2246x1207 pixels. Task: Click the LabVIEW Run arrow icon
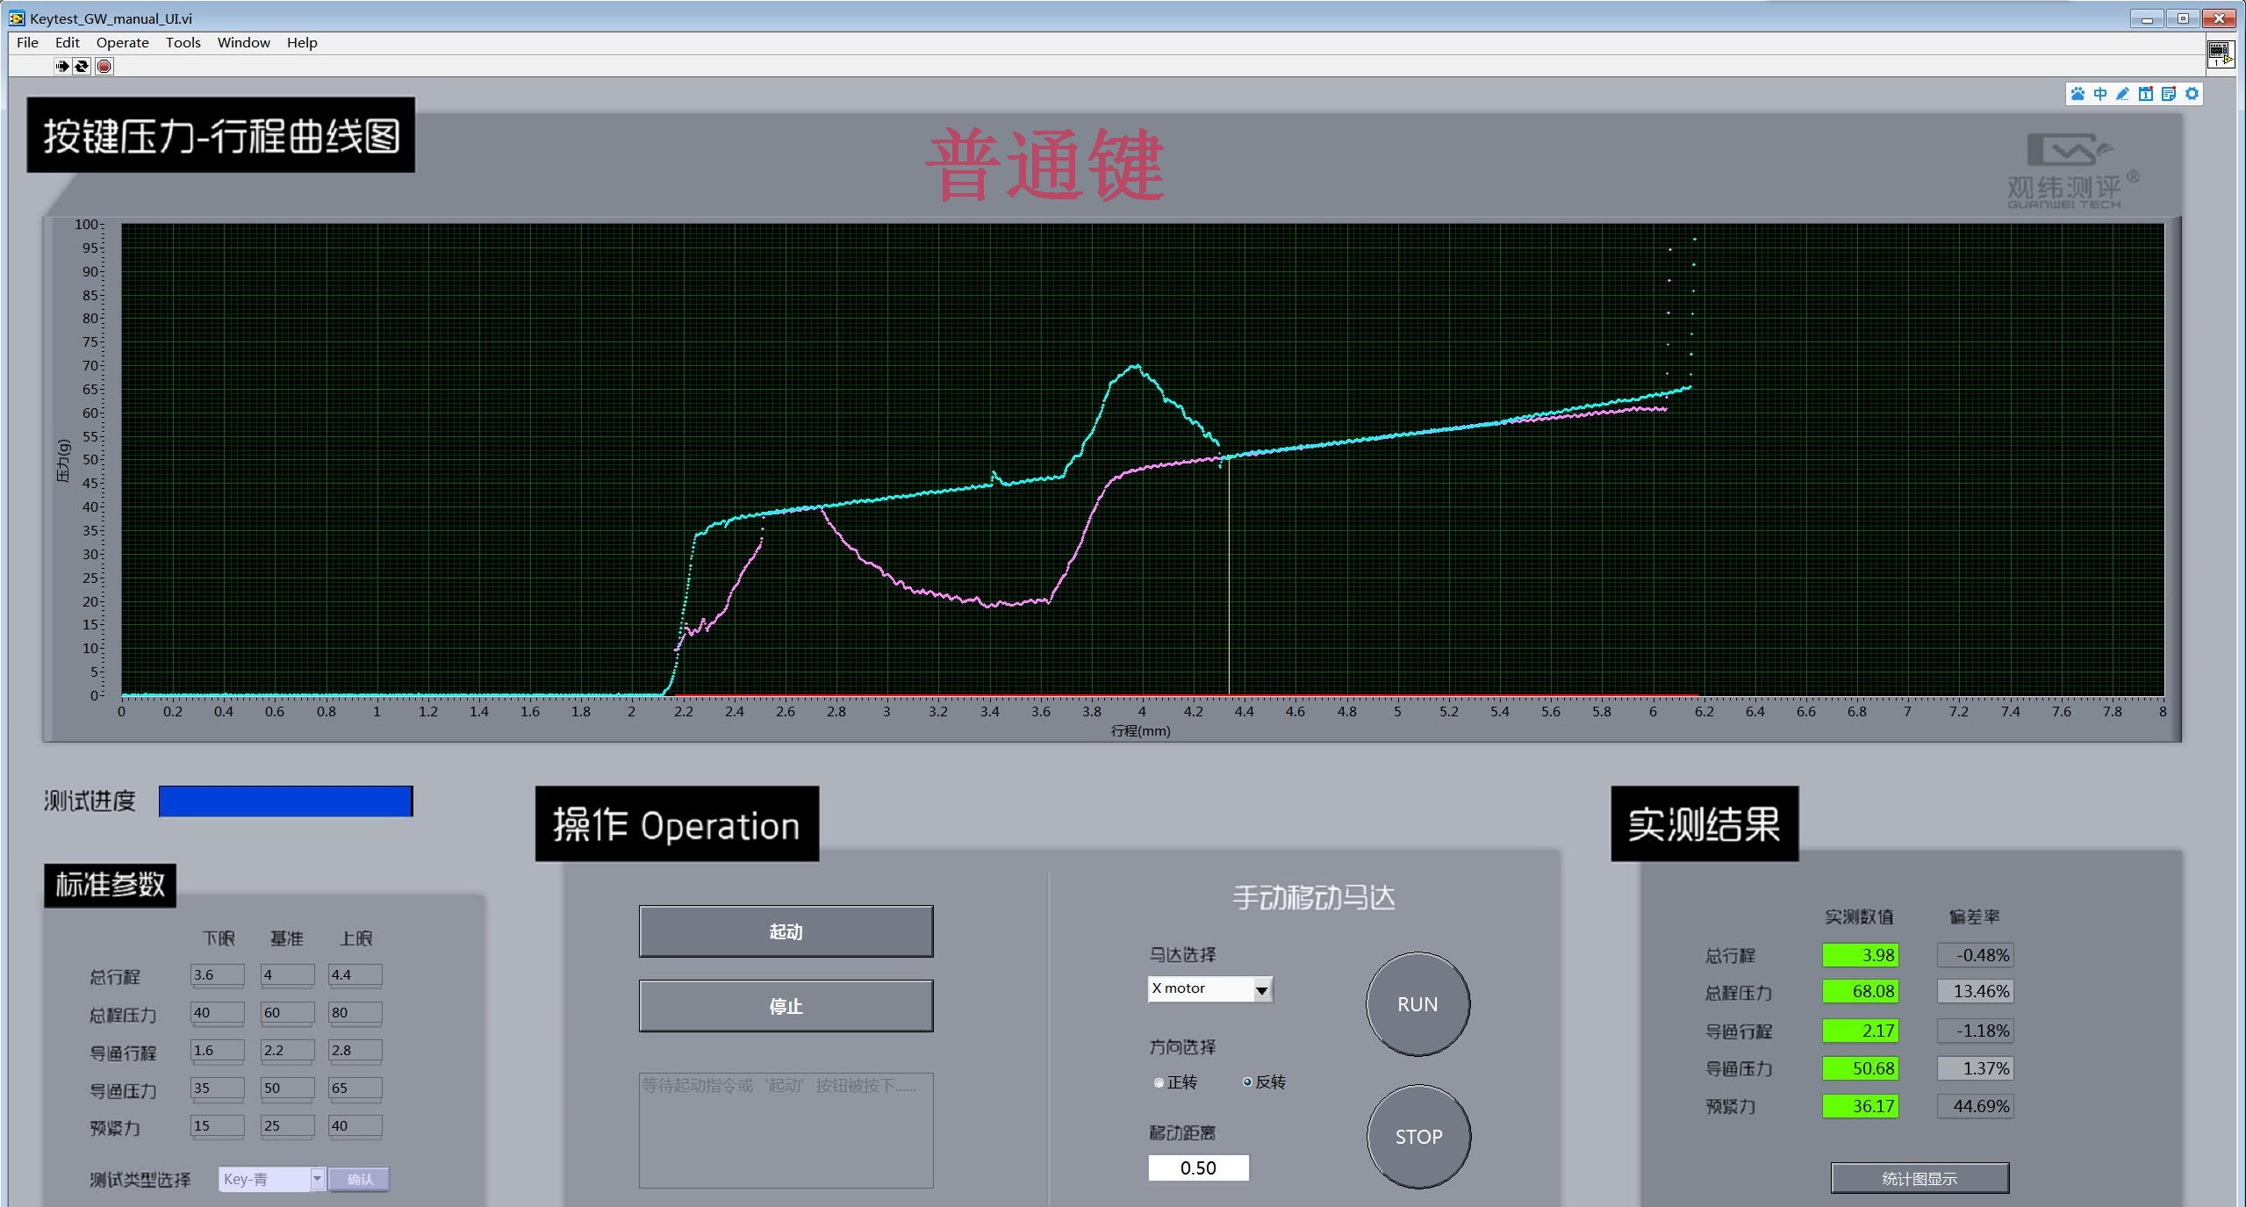pos(61,66)
